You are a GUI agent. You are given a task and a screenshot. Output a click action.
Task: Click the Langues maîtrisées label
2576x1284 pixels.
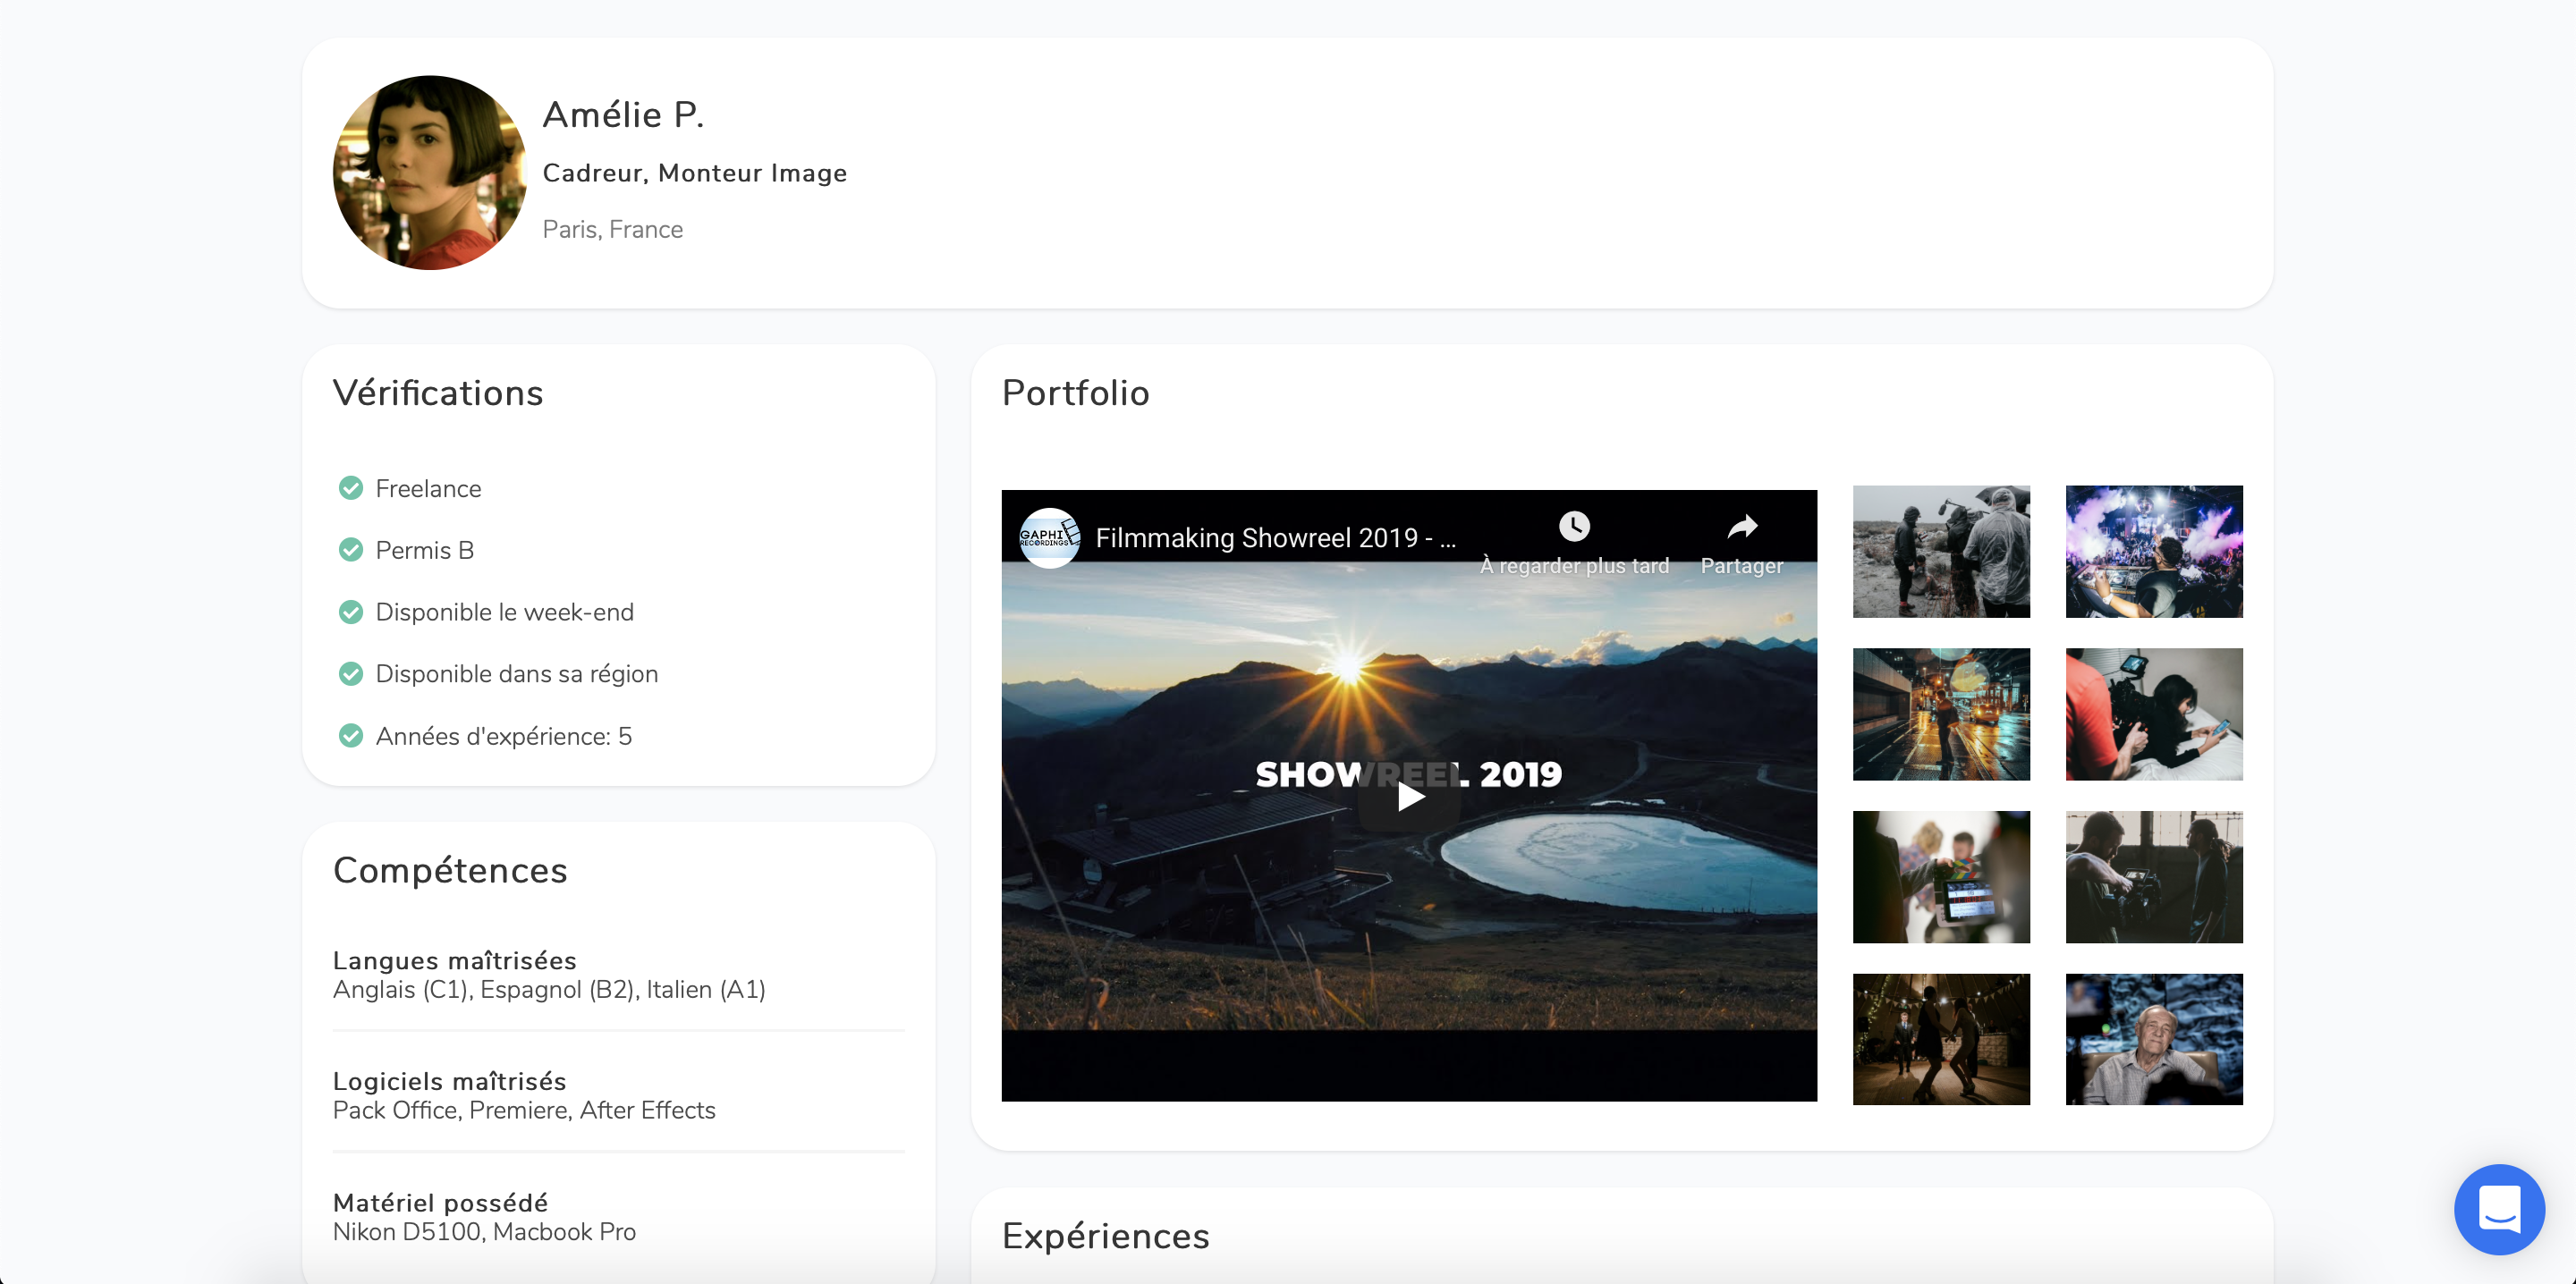point(455,960)
